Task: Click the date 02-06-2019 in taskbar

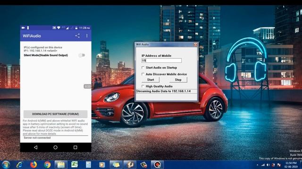Action: click(291, 167)
